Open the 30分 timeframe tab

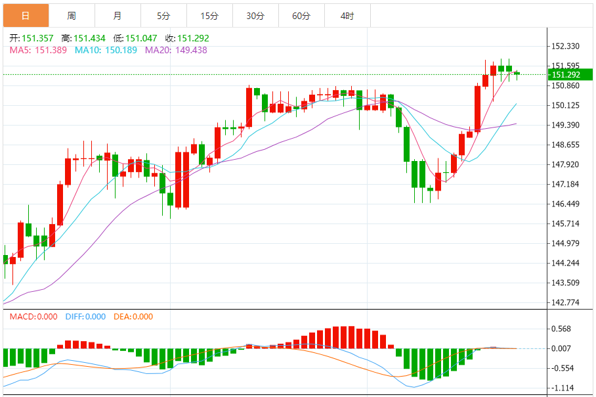256,16
